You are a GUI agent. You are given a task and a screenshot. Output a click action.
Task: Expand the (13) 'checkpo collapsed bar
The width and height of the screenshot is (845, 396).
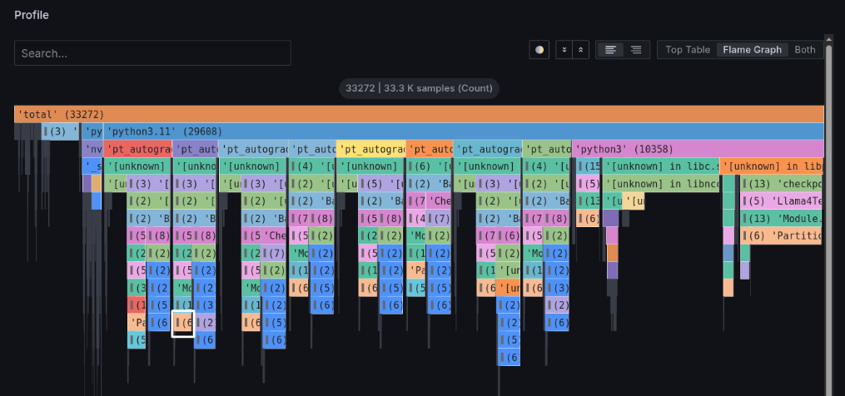pos(781,183)
